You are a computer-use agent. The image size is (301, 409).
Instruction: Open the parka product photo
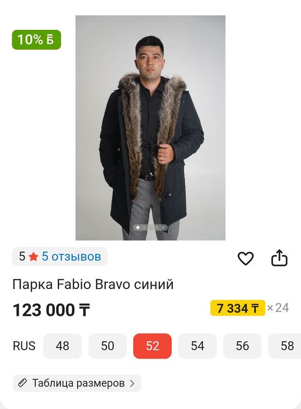150,128
